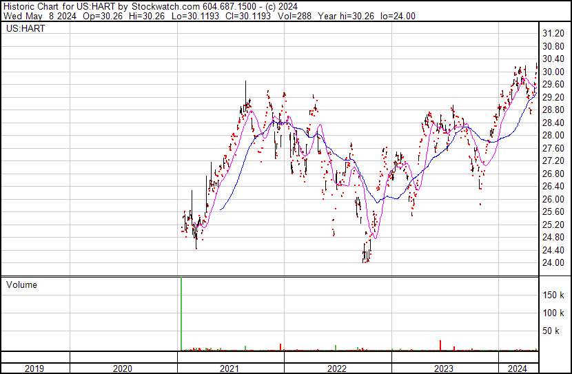
Task: Select the 26.00 price axis label
Action: [x=553, y=199]
